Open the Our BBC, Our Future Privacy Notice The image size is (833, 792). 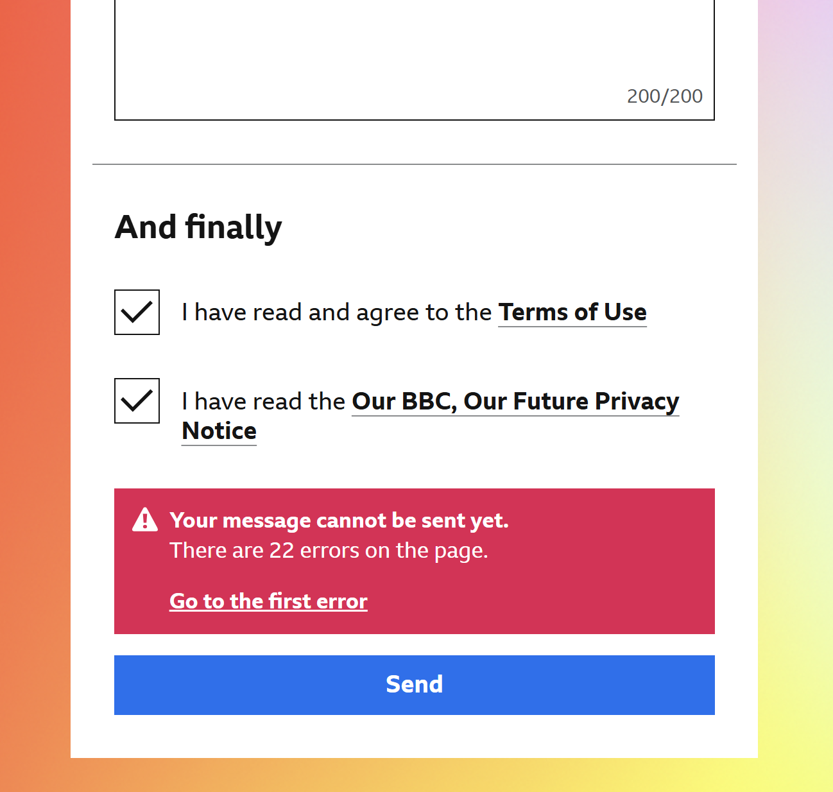tap(515, 401)
